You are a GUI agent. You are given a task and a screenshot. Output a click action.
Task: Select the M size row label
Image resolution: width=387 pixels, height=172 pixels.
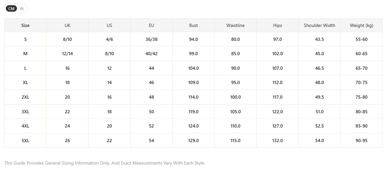click(x=25, y=54)
